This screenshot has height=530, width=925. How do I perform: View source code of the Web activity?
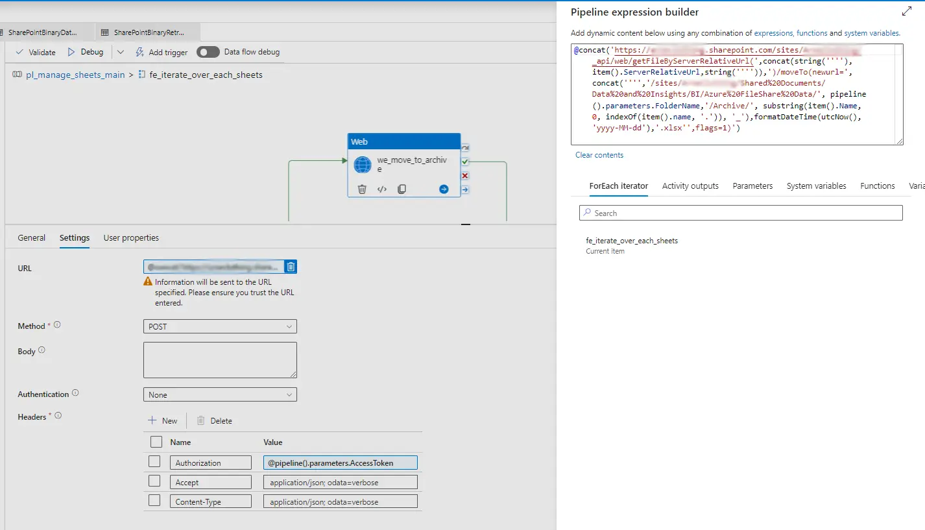(x=382, y=189)
